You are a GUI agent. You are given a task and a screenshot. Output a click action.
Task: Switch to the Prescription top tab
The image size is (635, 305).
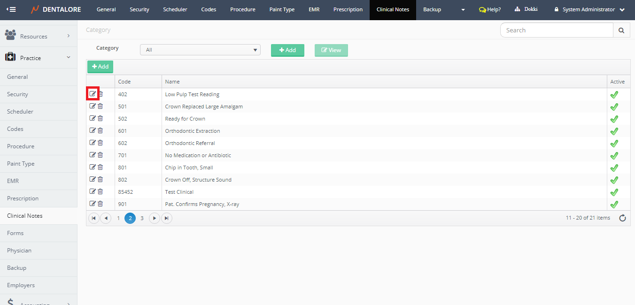point(348,9)
